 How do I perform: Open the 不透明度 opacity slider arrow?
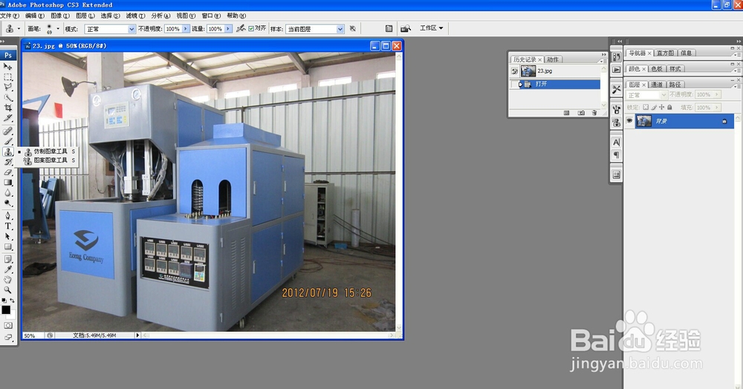click(186, 29)
